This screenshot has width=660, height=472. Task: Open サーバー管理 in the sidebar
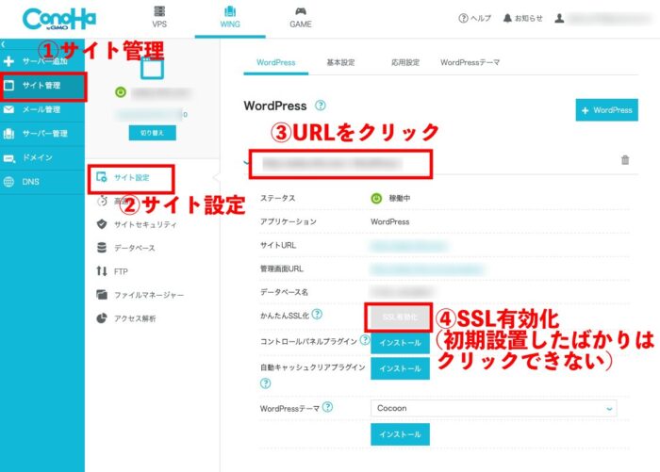[x=42, y=134]
